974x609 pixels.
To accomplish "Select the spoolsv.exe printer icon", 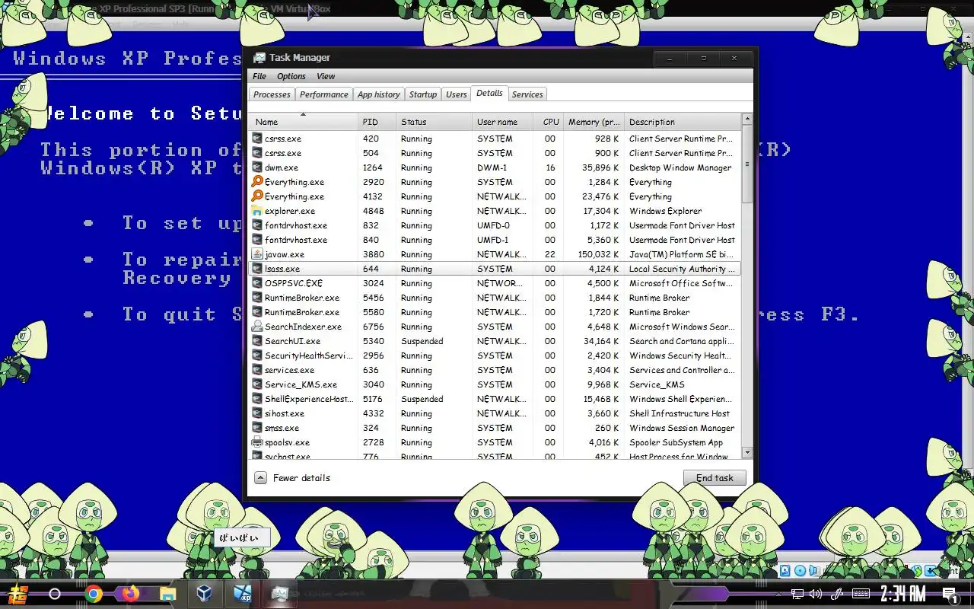I will pos(257,442).
